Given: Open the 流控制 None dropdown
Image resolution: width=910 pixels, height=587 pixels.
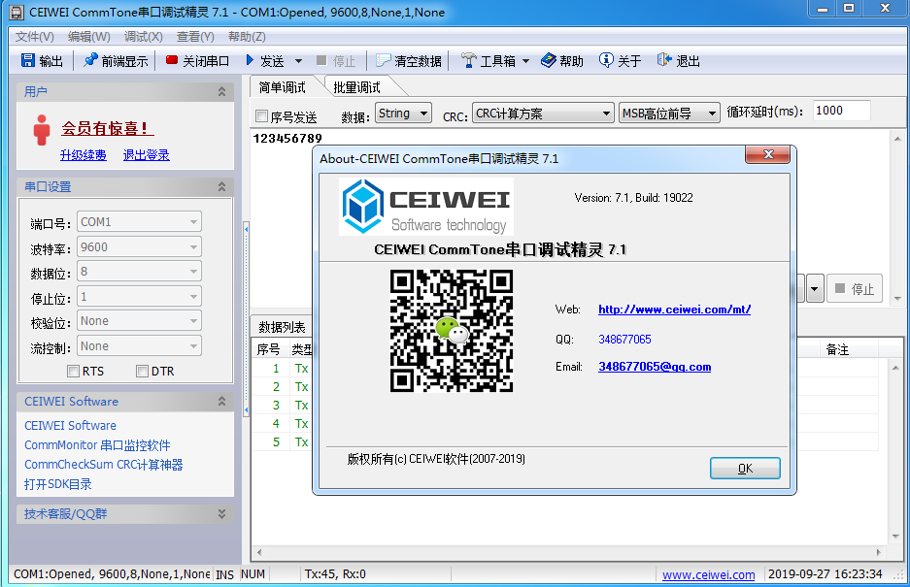Looking at the screenshot, I should tap(139, 346).
